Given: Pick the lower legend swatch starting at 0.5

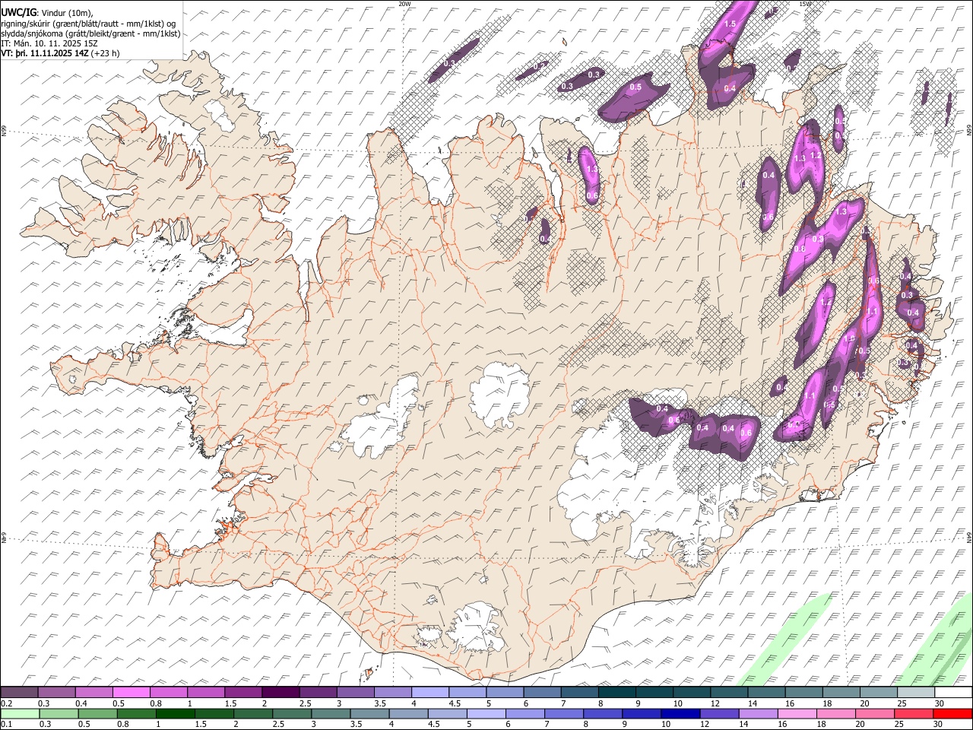Looking at the screenshot, I should click(98, 713).
